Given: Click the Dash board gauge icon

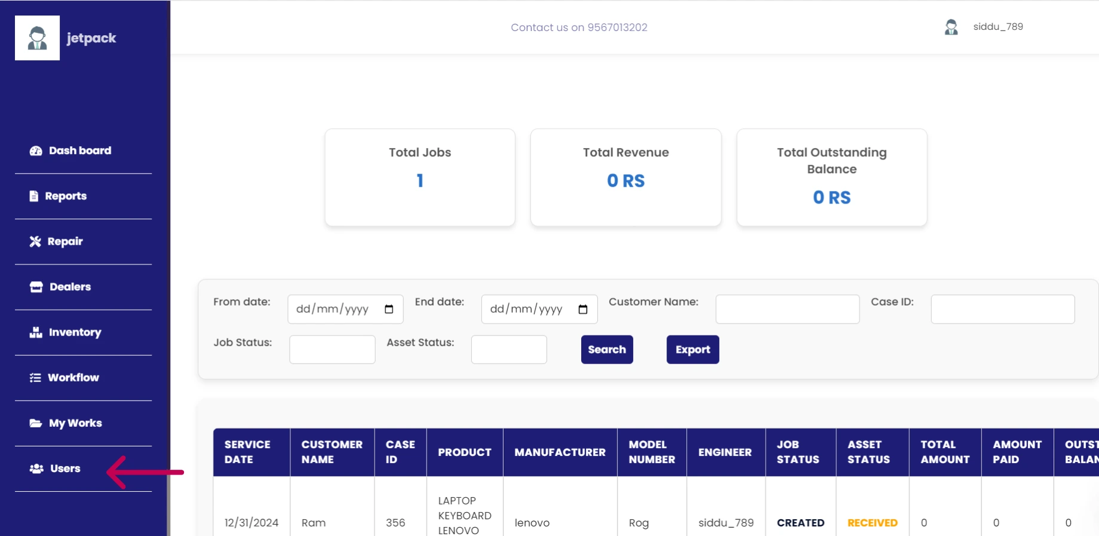Looking at the screenshot, I should (x=36, y=151).
